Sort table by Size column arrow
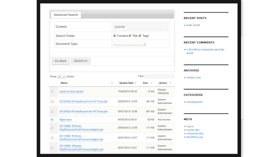The width and height of the screenshot is (280, 157). (152, 83)
